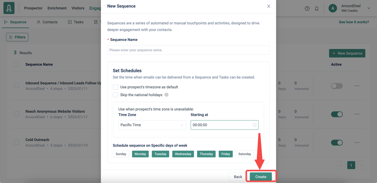Open the help question mark icon
Screen dimensions: 377x183
(307, 9)
